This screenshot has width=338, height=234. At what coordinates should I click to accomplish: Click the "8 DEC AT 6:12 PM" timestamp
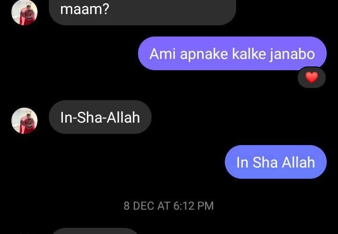click(x=169, y=206)
